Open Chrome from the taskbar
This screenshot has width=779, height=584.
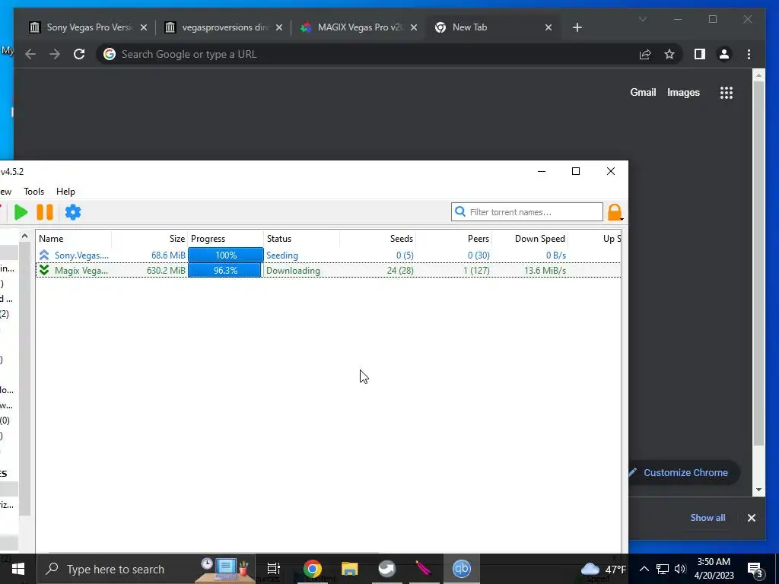(313, 569)
